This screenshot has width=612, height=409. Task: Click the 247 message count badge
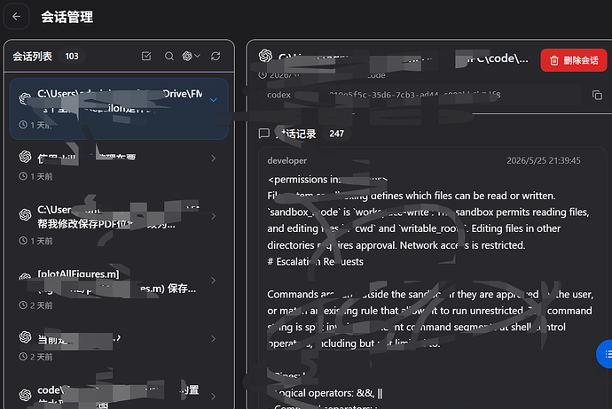pyautogui.click(x=336, y=134)
